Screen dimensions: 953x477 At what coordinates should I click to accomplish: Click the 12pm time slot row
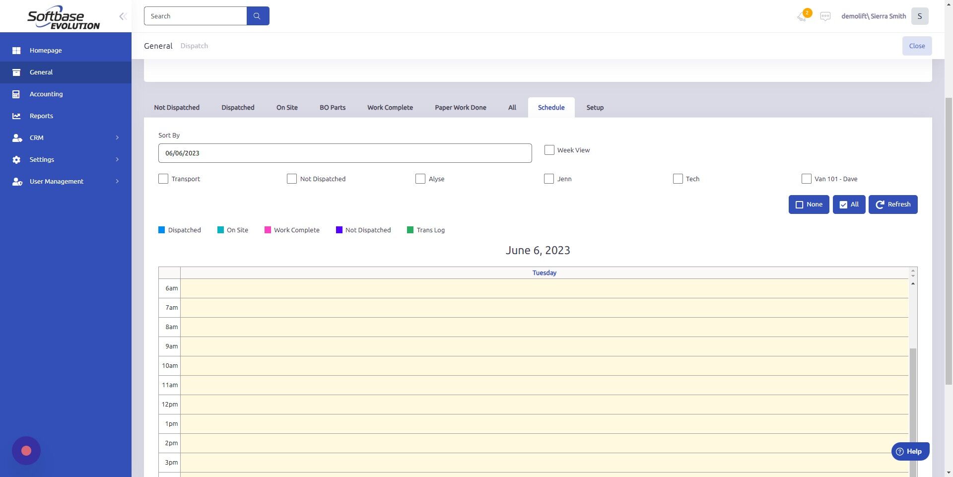[x=544, y=405]
